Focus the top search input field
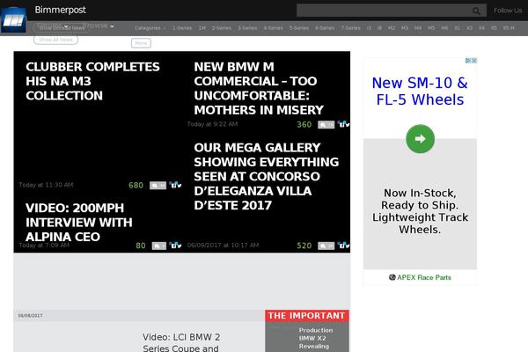Viewport: 528px width, 352px height. click(392, 11)
